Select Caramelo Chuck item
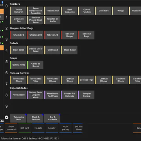The height and width of the screenshot is (141, 141). (120, 80)
